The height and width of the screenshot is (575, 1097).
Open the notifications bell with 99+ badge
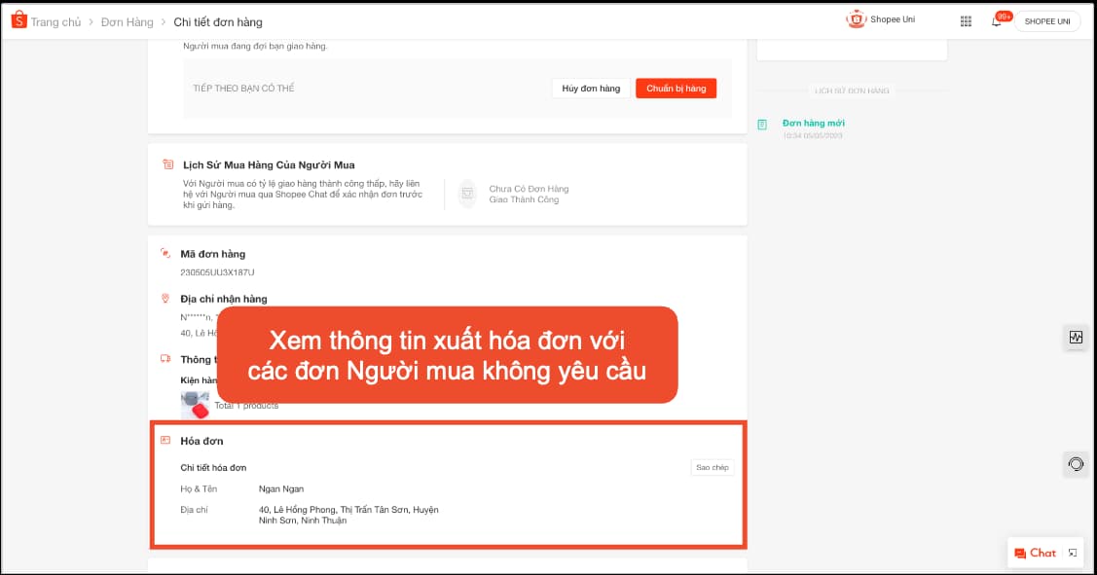click(997, 21)
